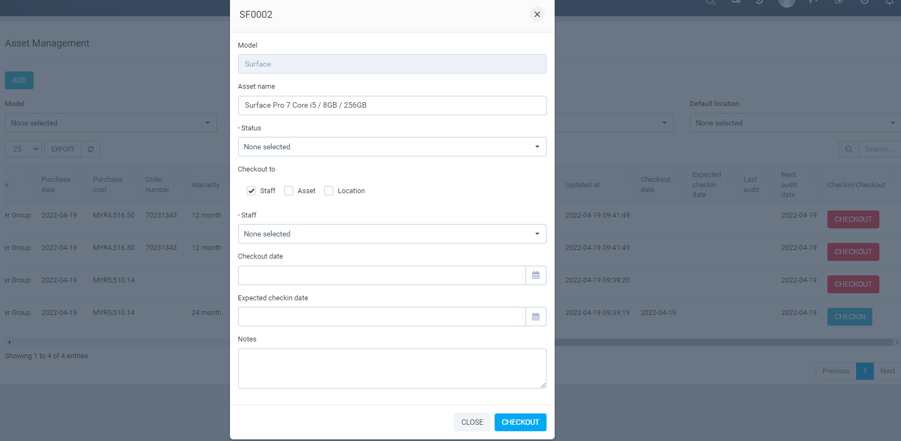Click the magnifier icon in the top bar
Viewport: 901px width, 441px height.
click(711, 2)
